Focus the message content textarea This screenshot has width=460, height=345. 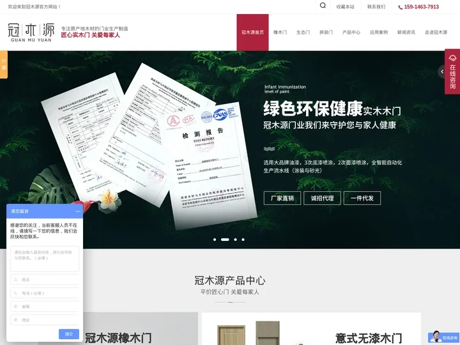pos(45,259)
